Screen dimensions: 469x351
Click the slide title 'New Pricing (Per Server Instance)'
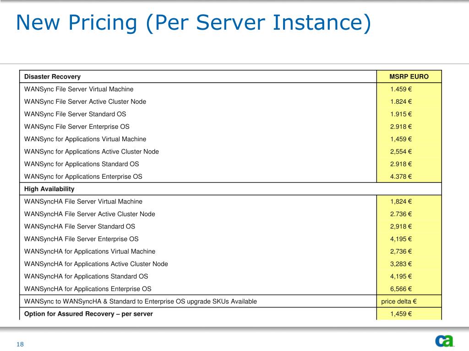click(194, 23)
